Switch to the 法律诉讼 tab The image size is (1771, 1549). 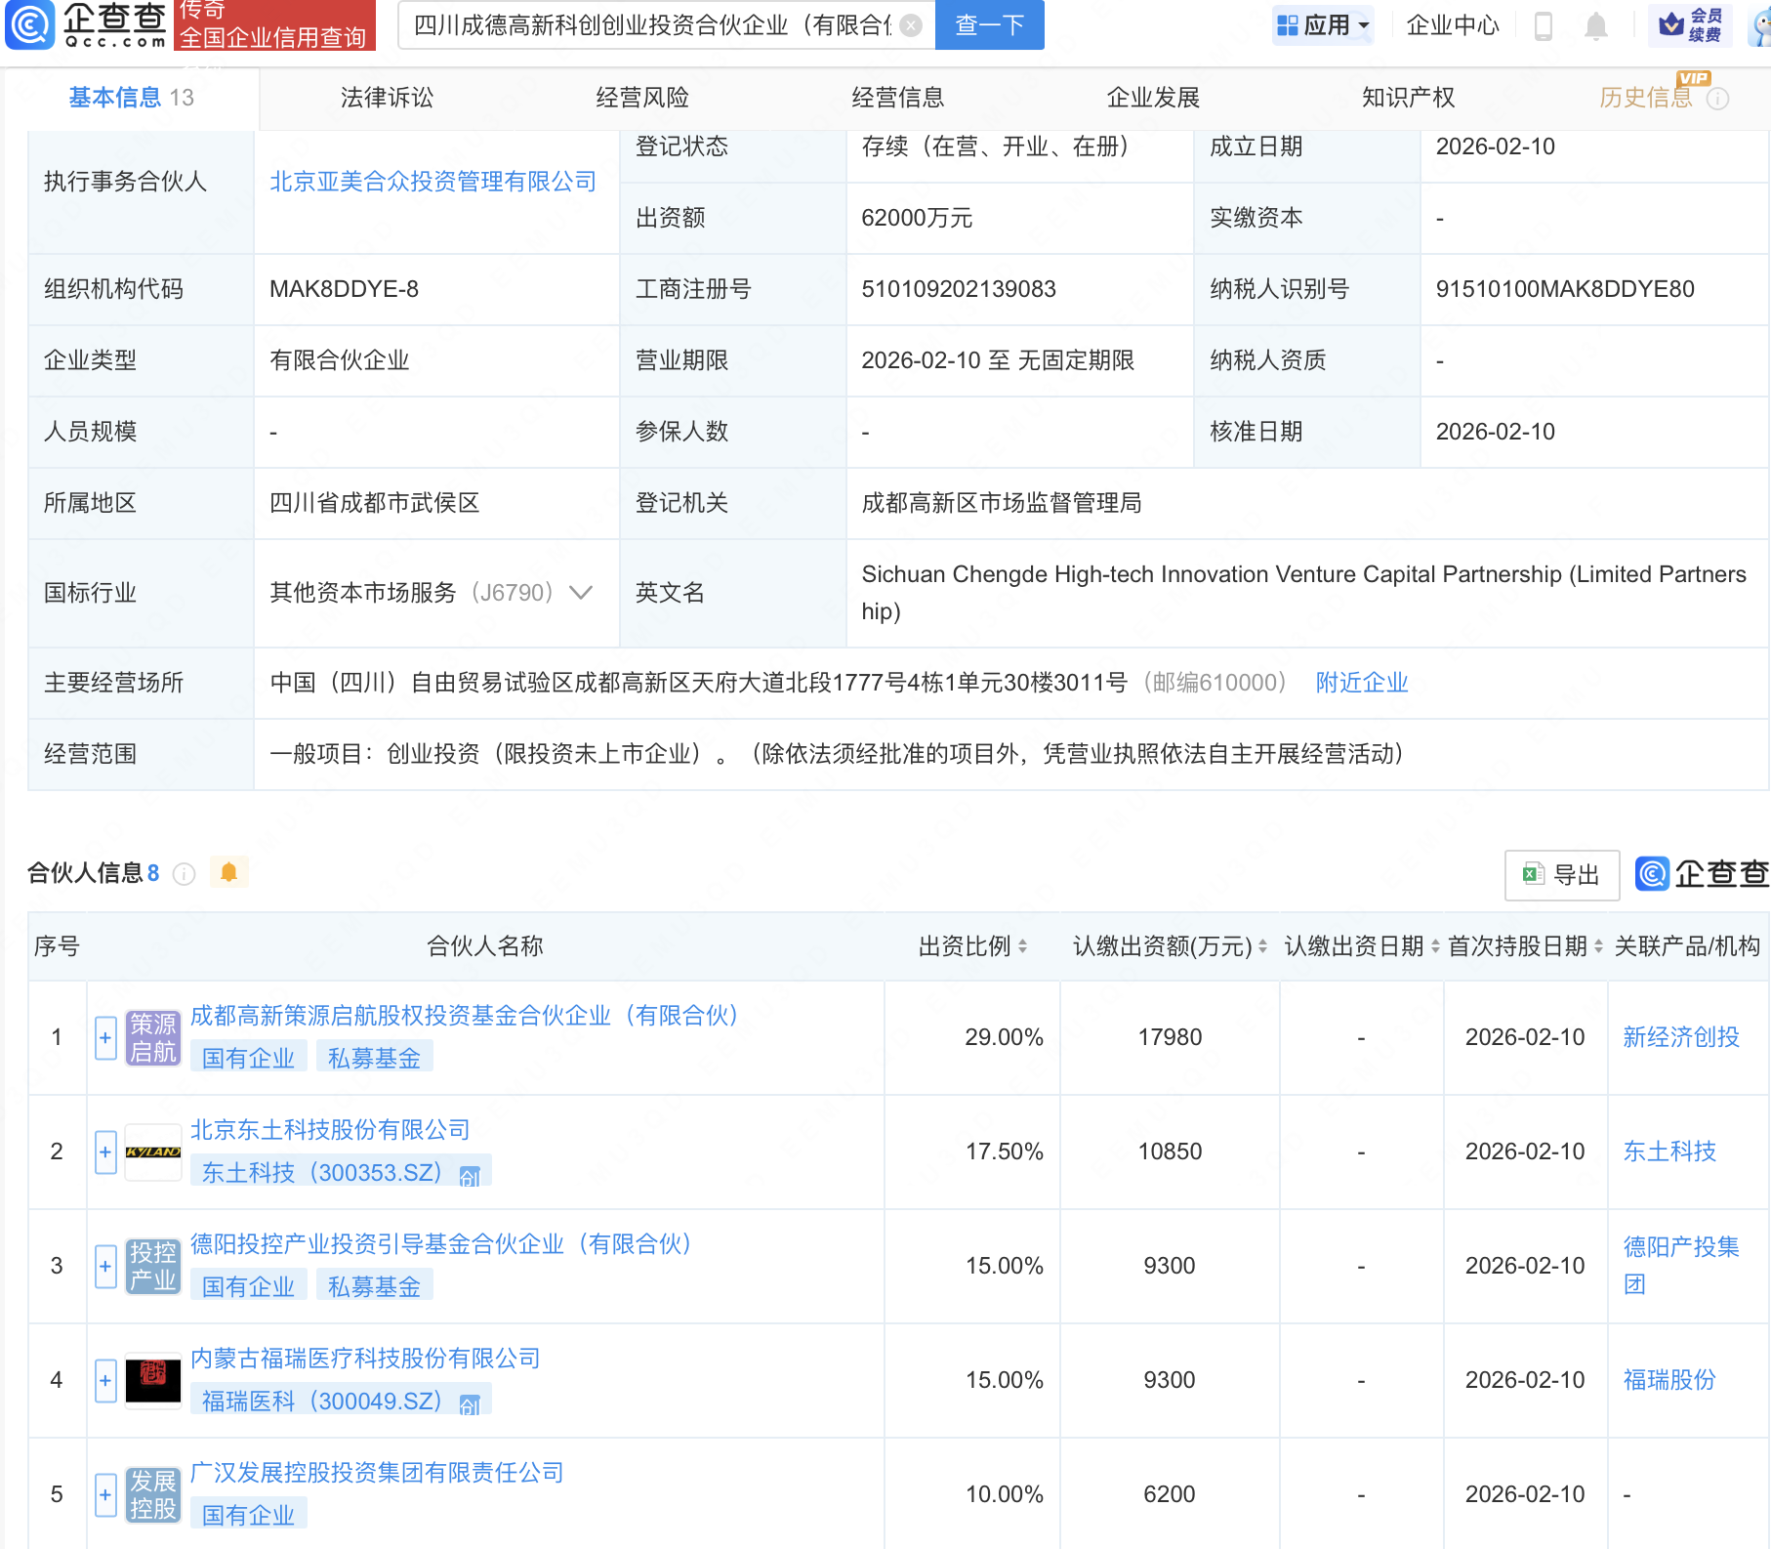(387, 98)
